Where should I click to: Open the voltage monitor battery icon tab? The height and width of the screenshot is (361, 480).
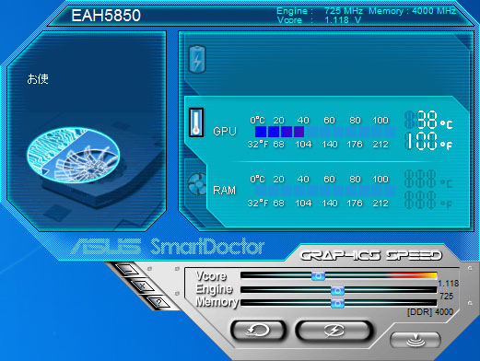click(x=197, y=59)
